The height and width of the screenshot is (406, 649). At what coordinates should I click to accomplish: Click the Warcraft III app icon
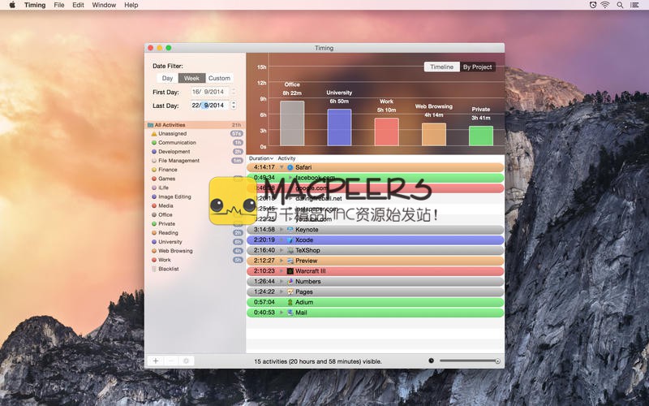(290, 271)
